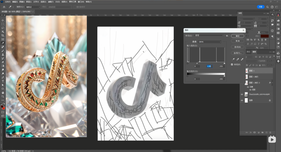Screen dimensions: 281x152
Task: Click the 选项(T)... button
Action: click(238, 53)
